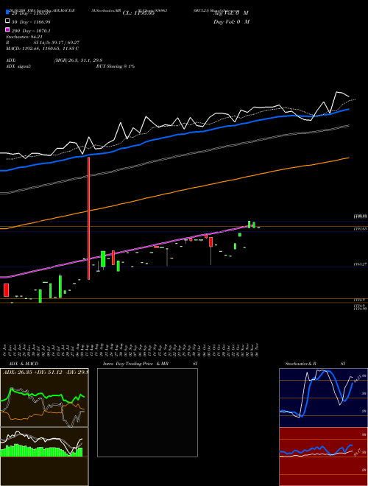This screenshot has height=486, width=368.
Task: Click the red candle at chart's left edge
Action: pos(6,290)
